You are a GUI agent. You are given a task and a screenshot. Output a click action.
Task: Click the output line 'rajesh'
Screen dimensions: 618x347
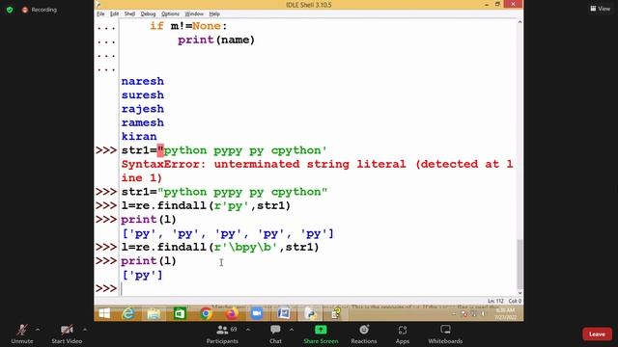coord(142,109)
